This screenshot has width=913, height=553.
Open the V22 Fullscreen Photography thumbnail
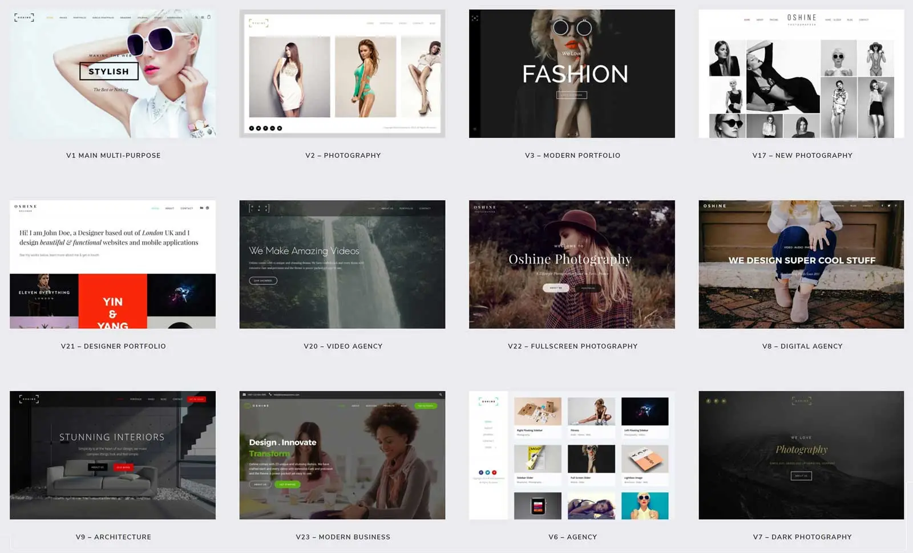pos(572,264)
